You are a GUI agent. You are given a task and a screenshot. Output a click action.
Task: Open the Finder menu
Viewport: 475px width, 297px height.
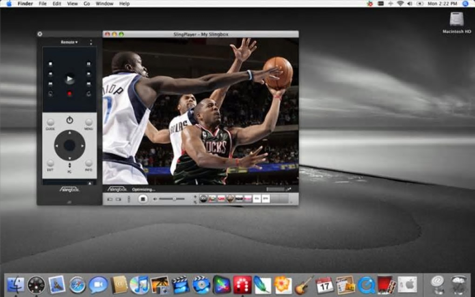pyautogui.click(x=25, y=4)
